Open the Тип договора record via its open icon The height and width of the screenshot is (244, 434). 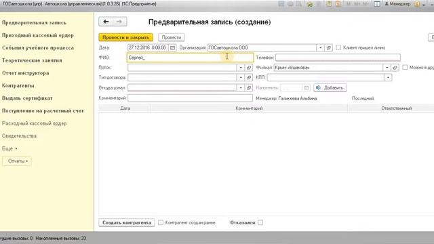pos(249,77)
